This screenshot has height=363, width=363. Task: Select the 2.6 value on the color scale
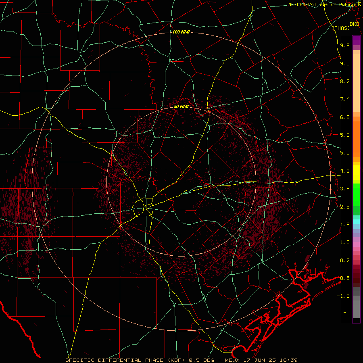point(345,207)
